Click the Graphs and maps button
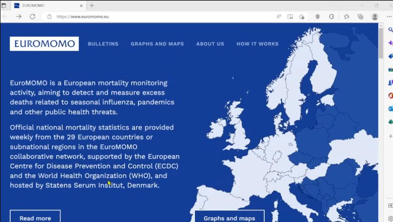This screenshot has height=222, width=393. click(229, 217)
